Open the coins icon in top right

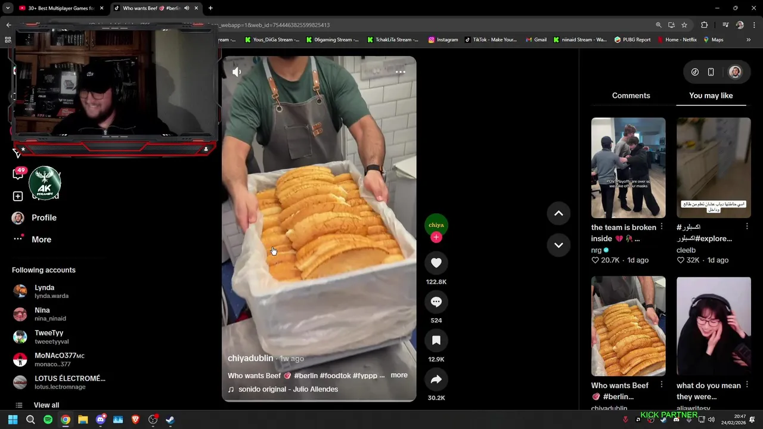(x=695, y=72)
